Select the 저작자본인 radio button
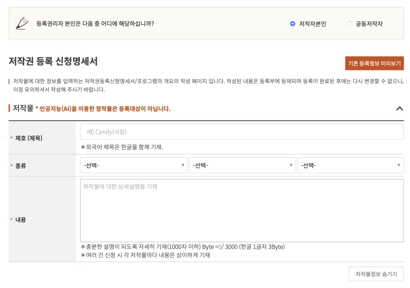 click(292, 24)
